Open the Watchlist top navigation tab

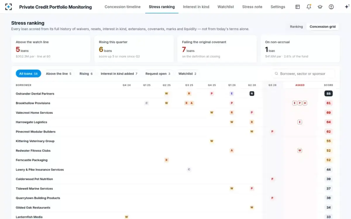click(x=226, y=7)
